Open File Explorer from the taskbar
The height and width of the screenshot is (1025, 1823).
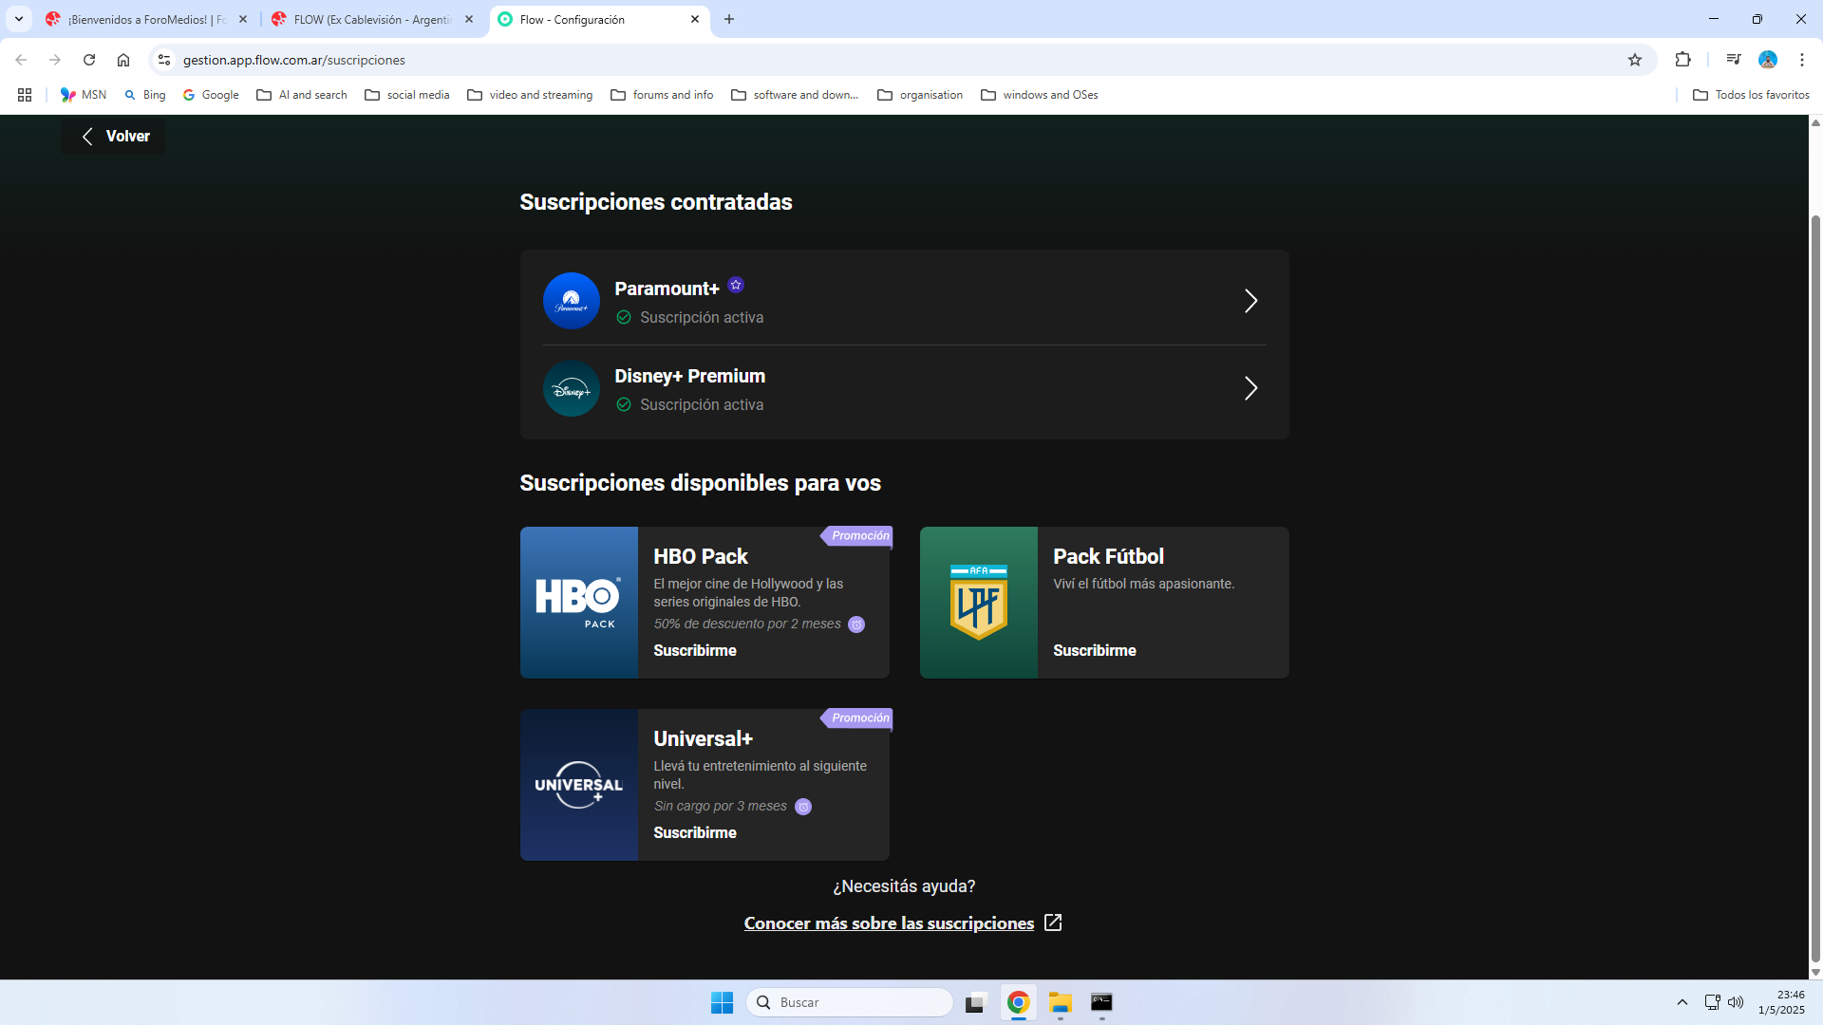(1060, 1002)
